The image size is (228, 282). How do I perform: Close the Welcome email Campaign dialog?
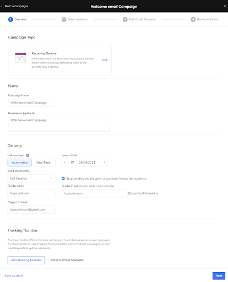(x=225, y=7)
